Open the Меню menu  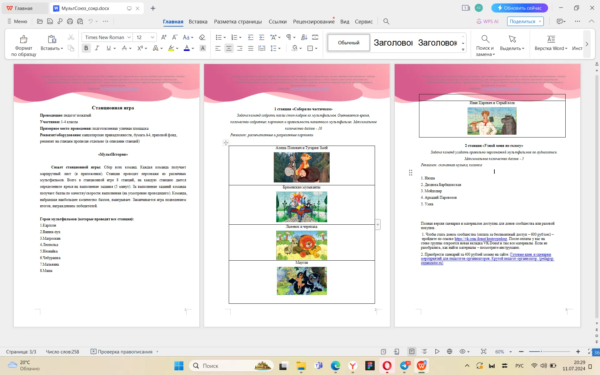point(17,21)
